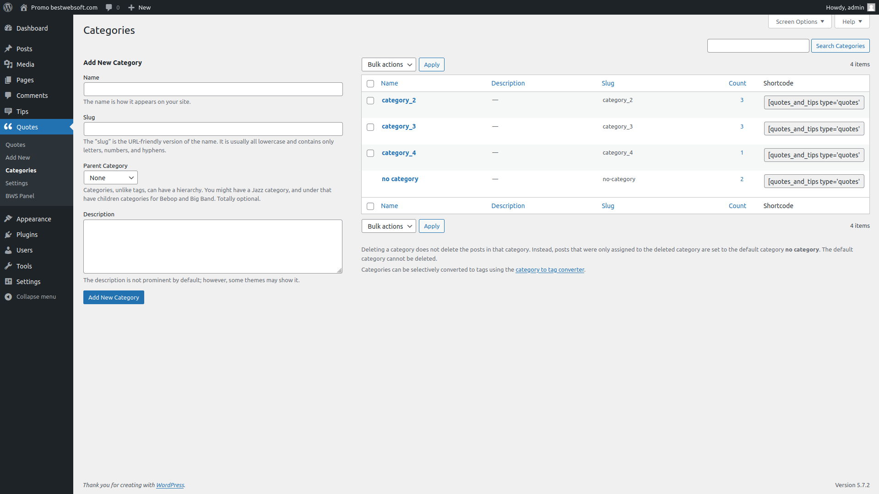Navigate to Posts section icon
Viewport: 879px width, 494px height.
[x=9, y=48]
